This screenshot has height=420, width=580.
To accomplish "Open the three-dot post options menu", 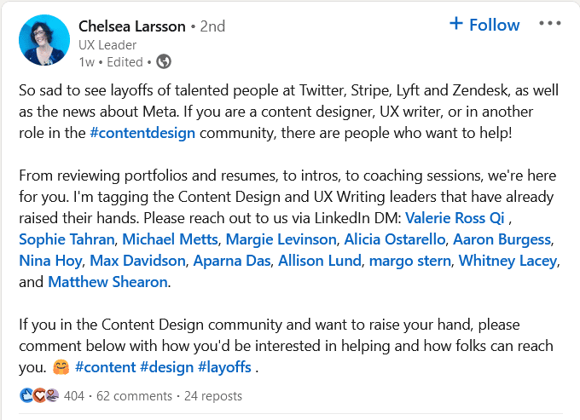I will pyautogui.click(x=549, y=24).
